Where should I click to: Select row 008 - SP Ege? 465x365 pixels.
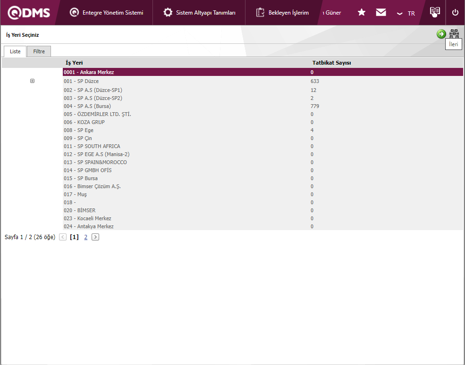tap(263, 130)
